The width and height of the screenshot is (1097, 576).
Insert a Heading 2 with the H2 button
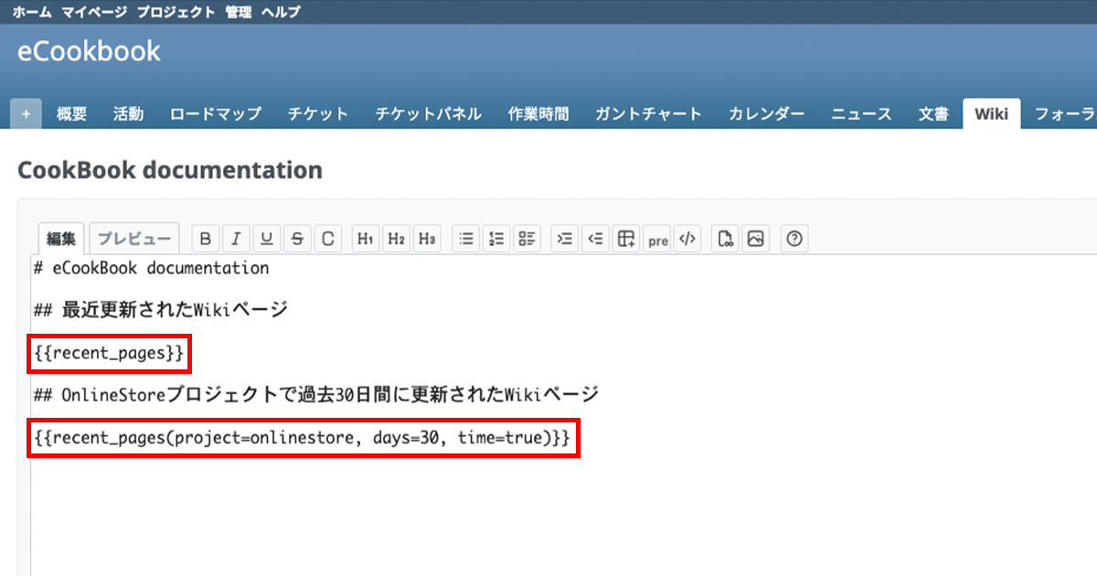pos(396,240)
